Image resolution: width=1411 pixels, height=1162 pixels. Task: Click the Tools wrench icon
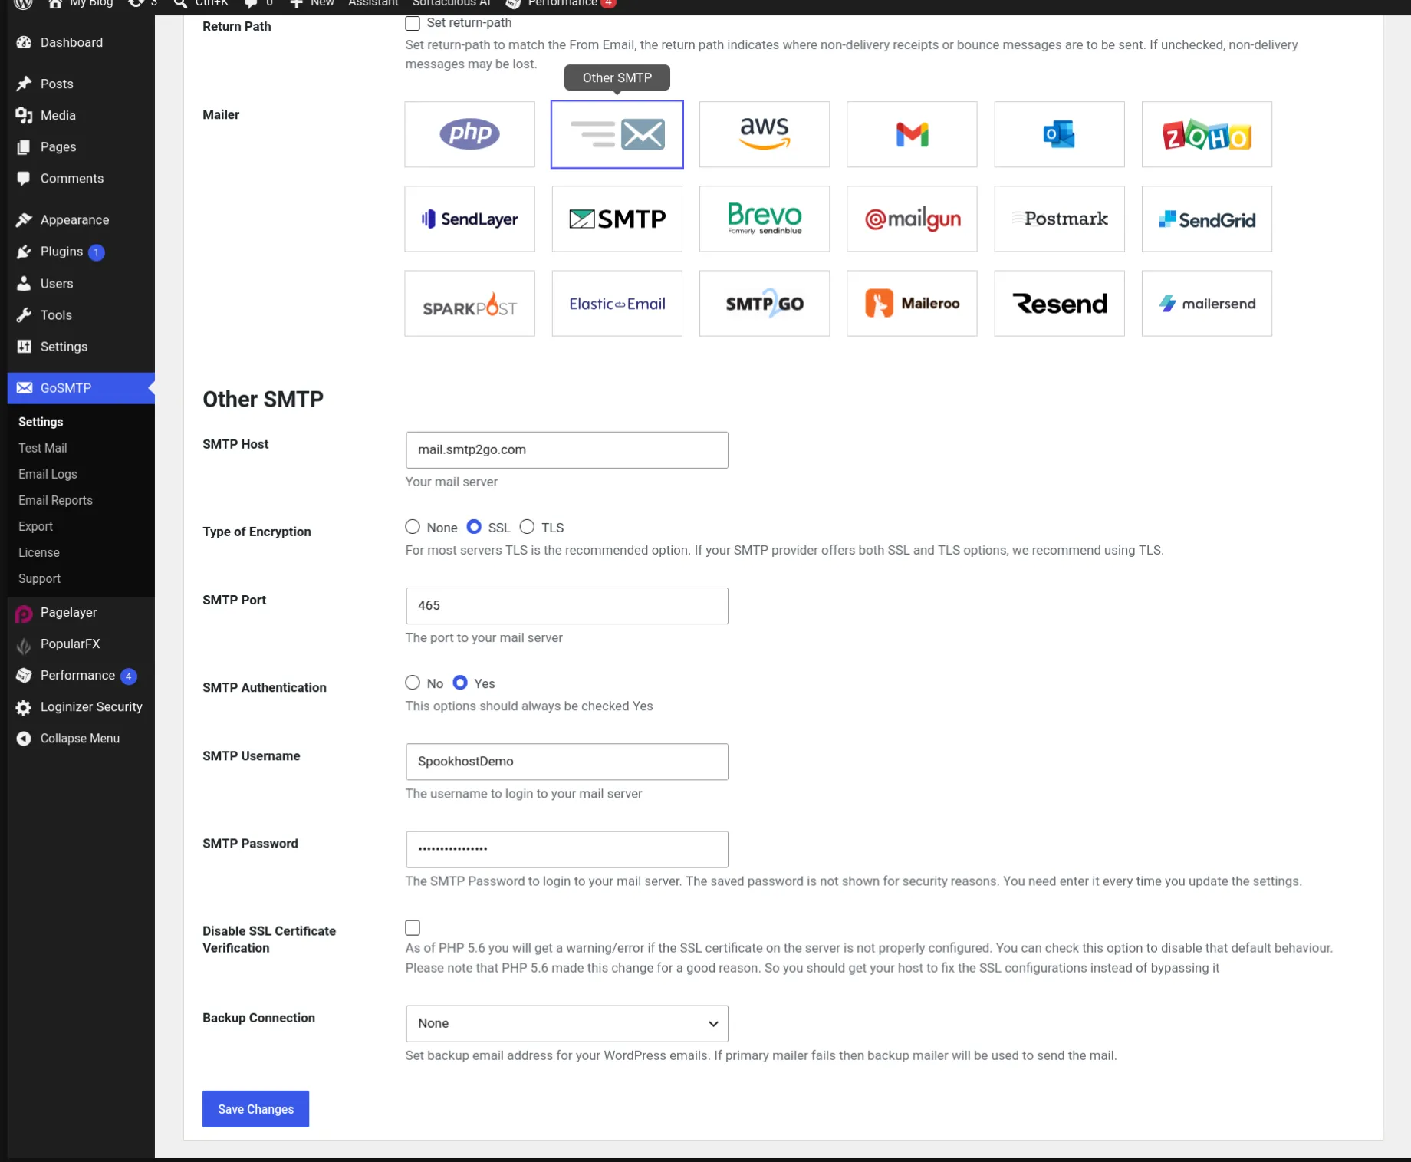pos(24,315)
